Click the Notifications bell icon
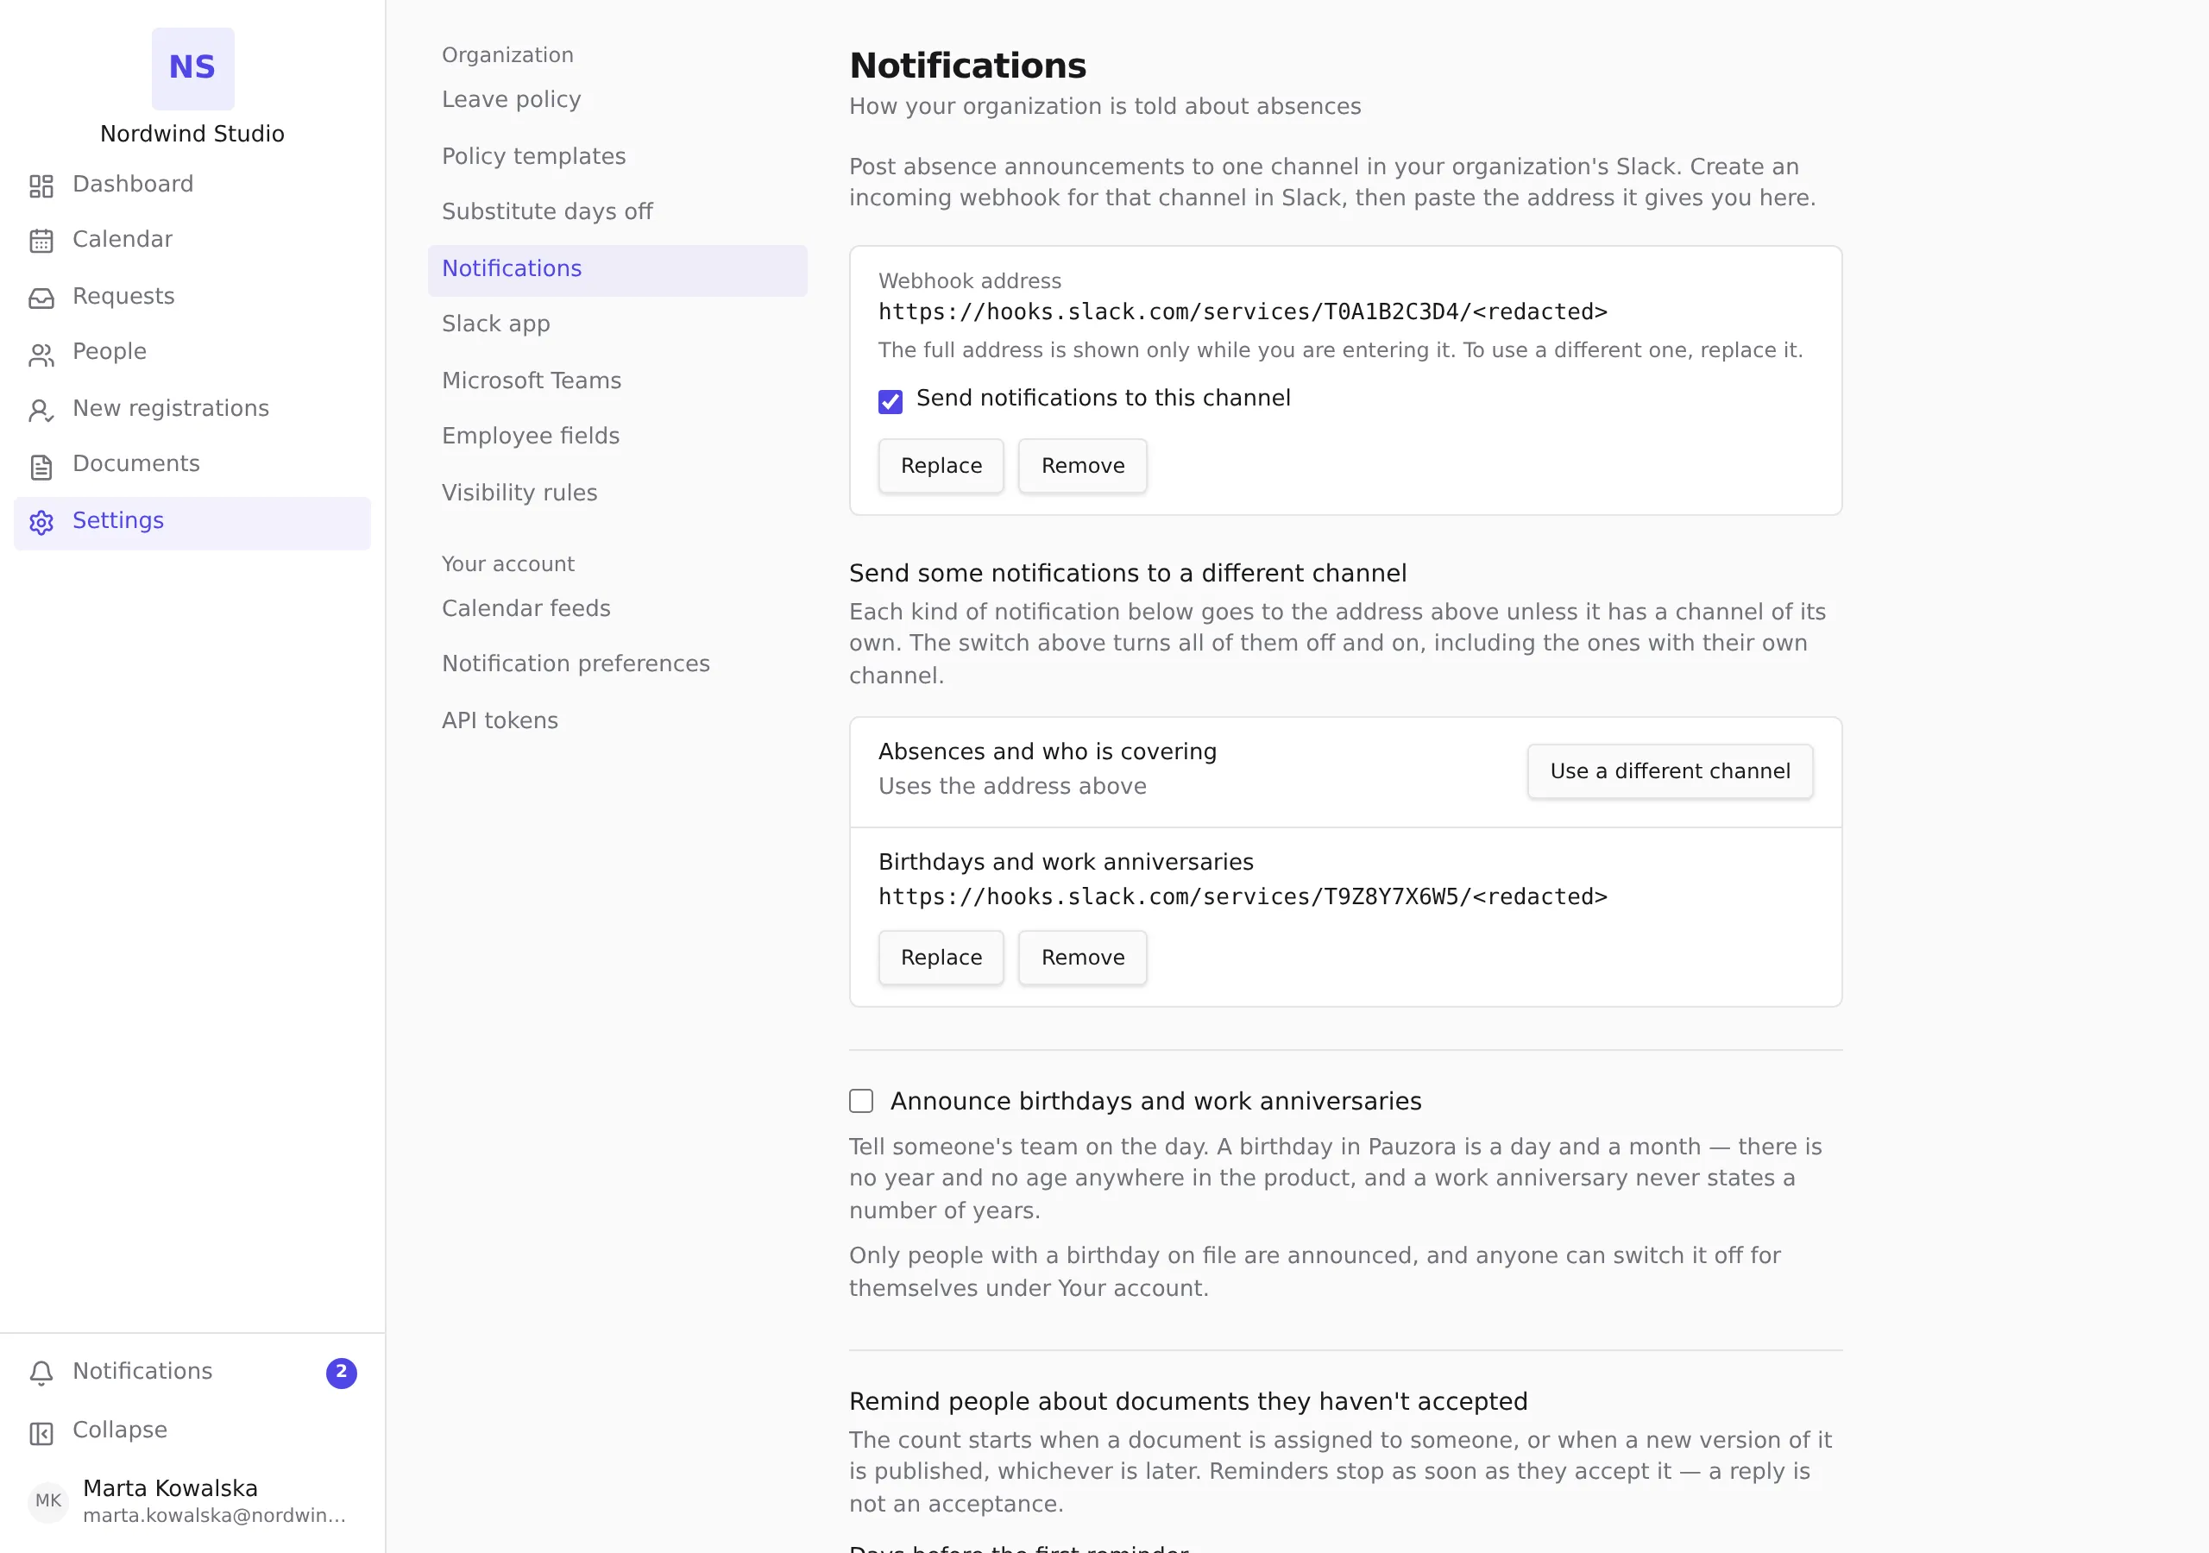This screenshot has width=2209, height=1553. click(x=41, y=1373)
